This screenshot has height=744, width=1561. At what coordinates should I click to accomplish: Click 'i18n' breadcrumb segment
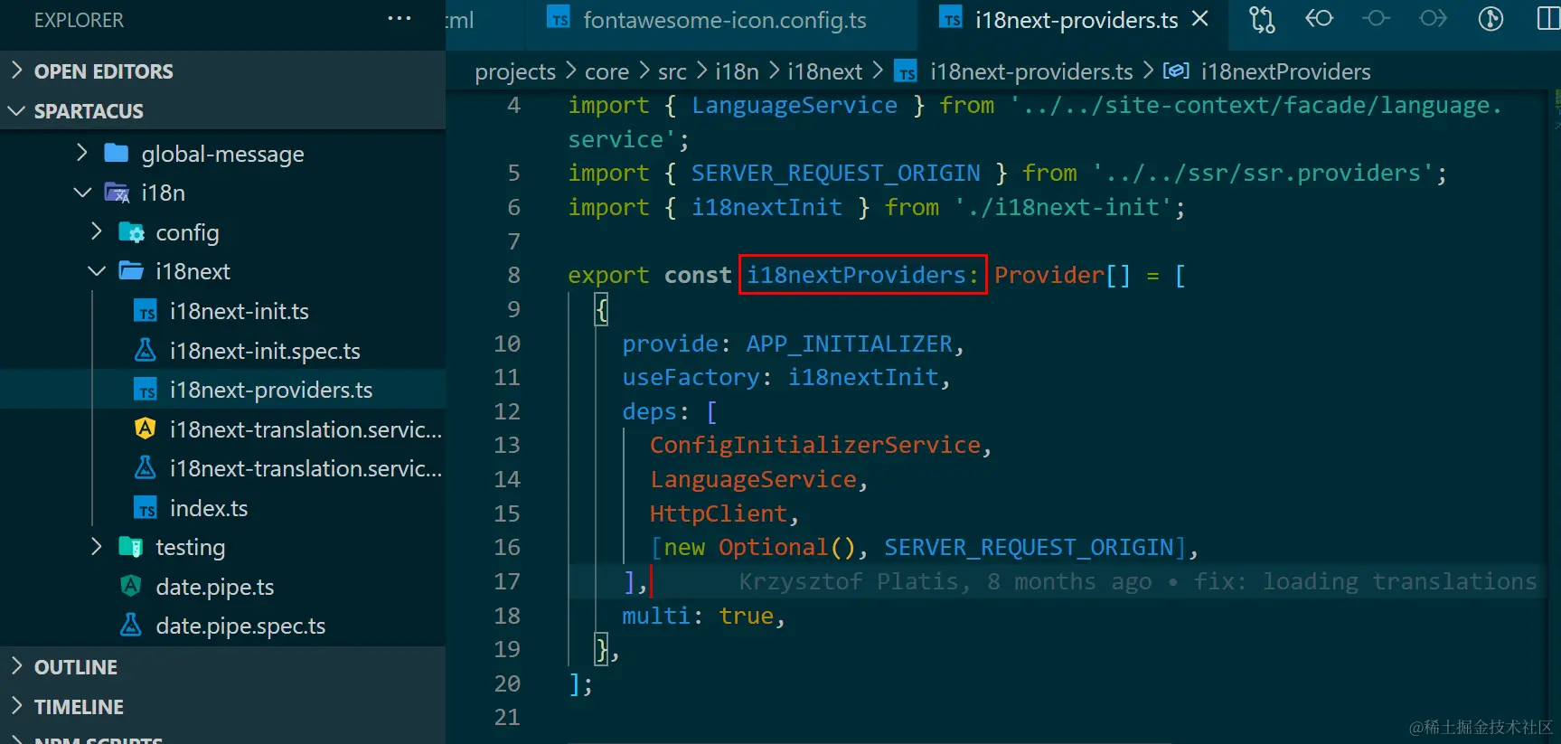pos(737,71)
